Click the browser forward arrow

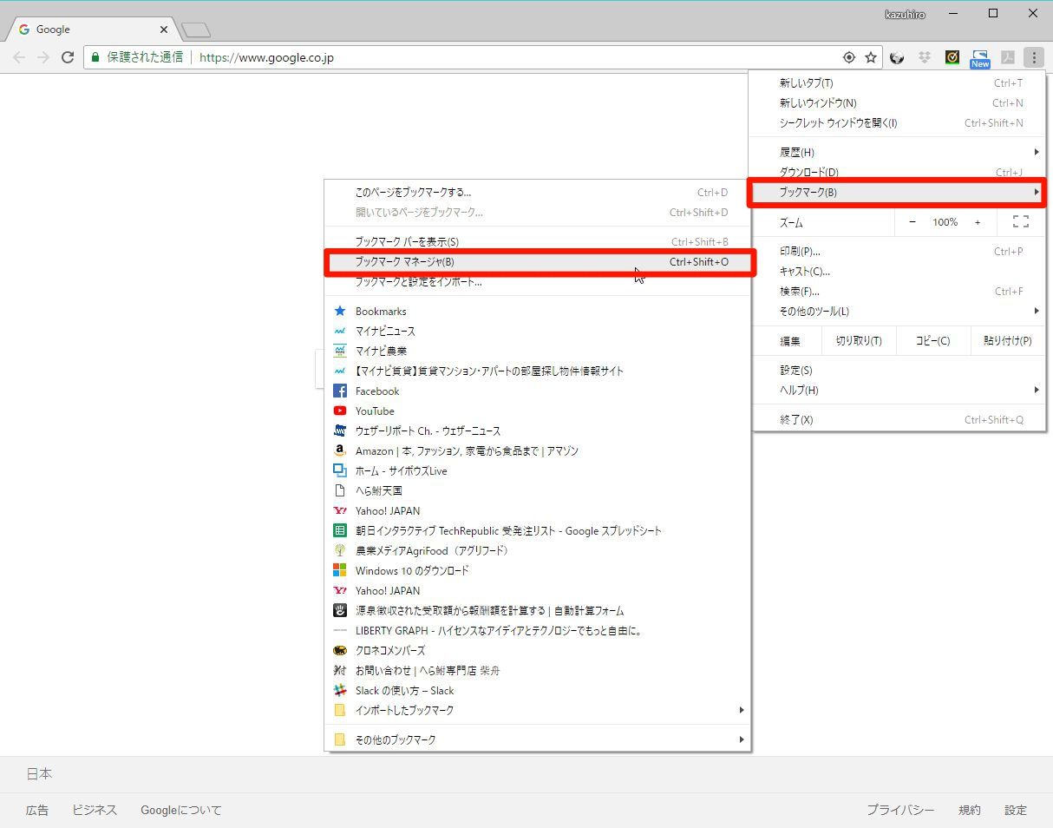(x=43, y=57)
